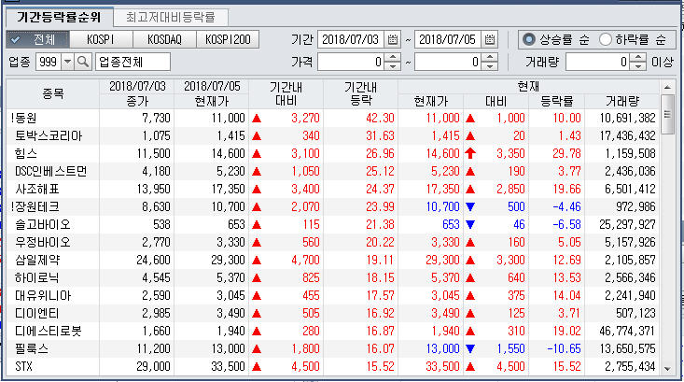Click the start date field 2018/07/03
Image resolution: width=684 pixels, height=382 pixels.
[351, 40]
